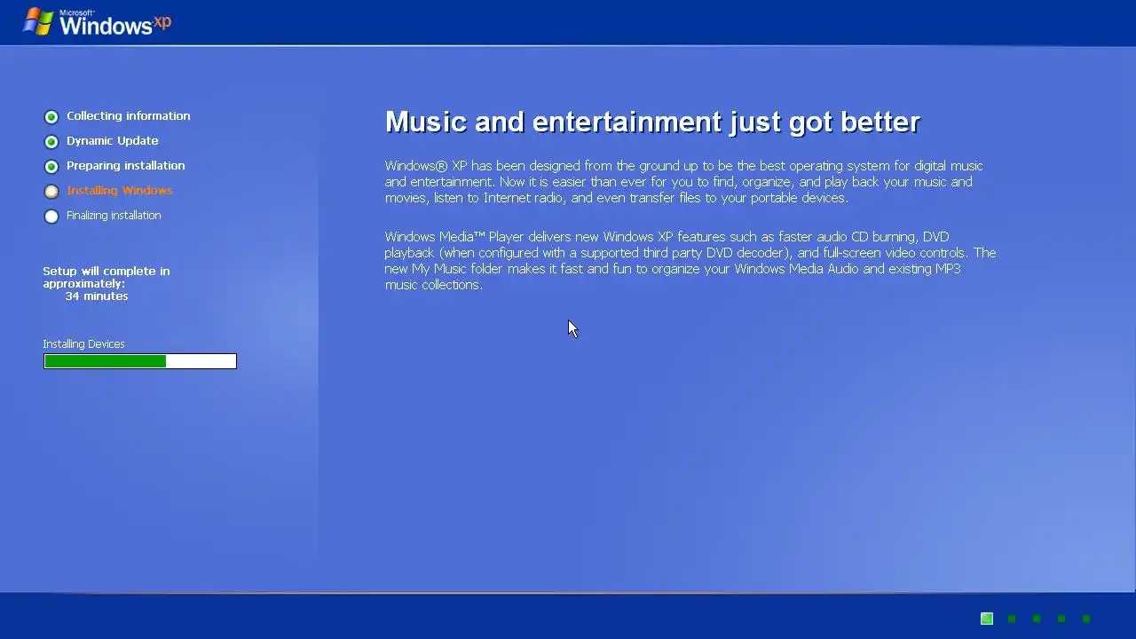The width and height of the screenshot is (1136, 639).
Task: Click the green installation progress bar
Action: pyautogui.click(x=140, y=361)
